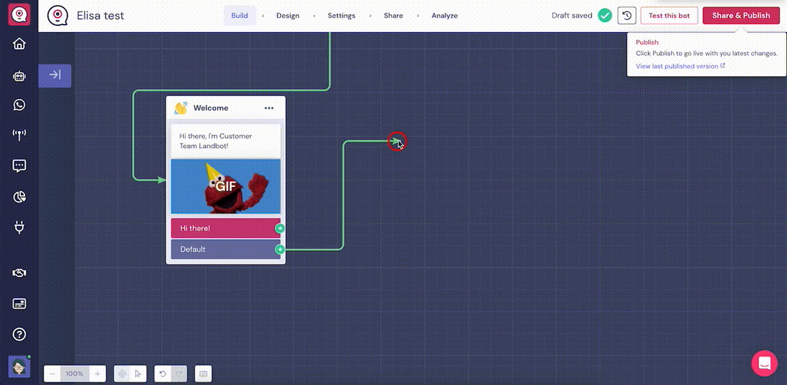Viewport: 787px width, 385px height.
Task: Open the Bots section robot icon
Action: (19, 76)
